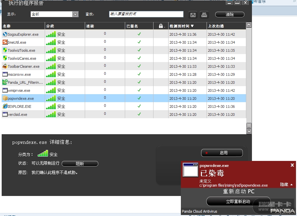Select the ToolwizTools.exe row name
Image resolution: width=297 pixels, height=216 pixels.
tap(21, 50)
